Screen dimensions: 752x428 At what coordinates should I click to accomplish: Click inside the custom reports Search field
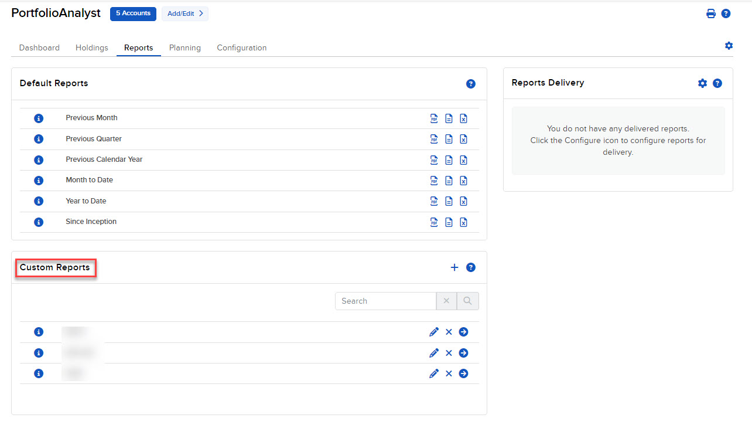(x=384, y=300)
